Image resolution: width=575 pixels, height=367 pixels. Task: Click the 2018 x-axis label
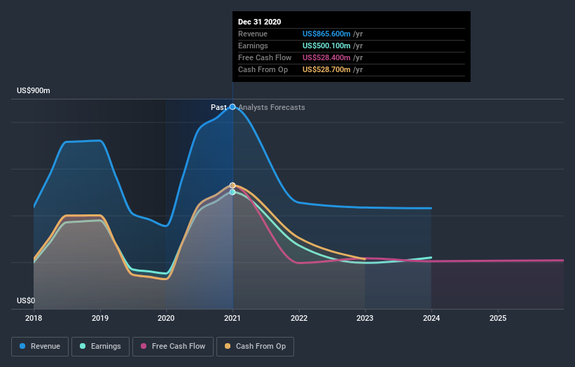[x=34, y=318]
